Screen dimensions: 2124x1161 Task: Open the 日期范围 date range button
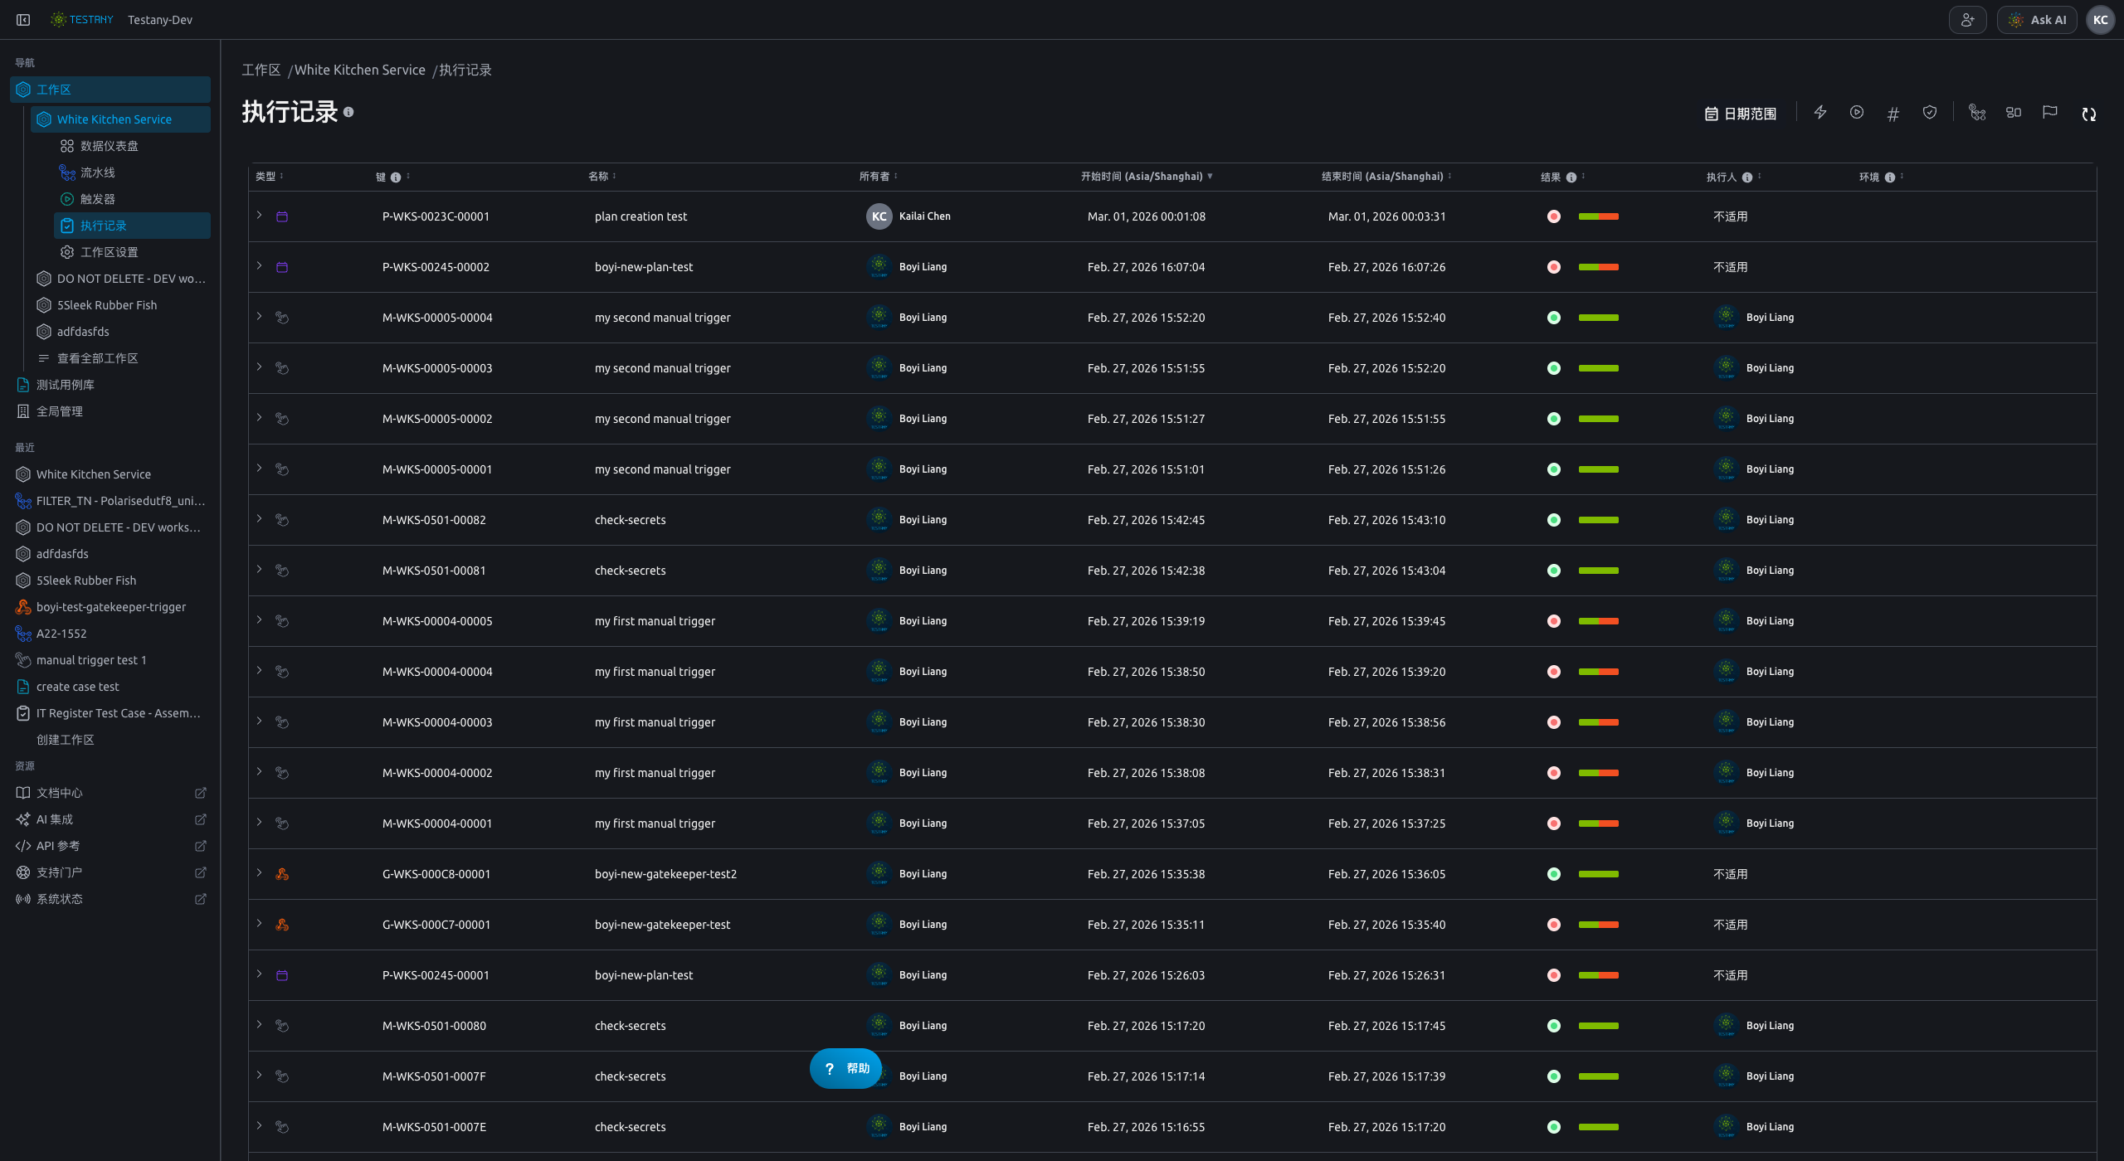point(1741,114)
